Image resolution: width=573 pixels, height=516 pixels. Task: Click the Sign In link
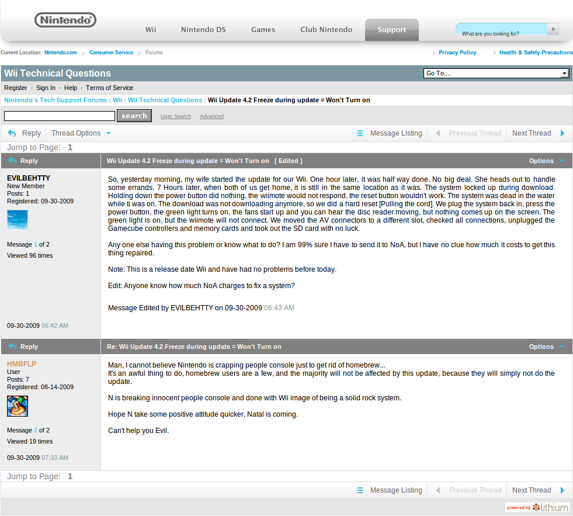click(x=46, y=88)
